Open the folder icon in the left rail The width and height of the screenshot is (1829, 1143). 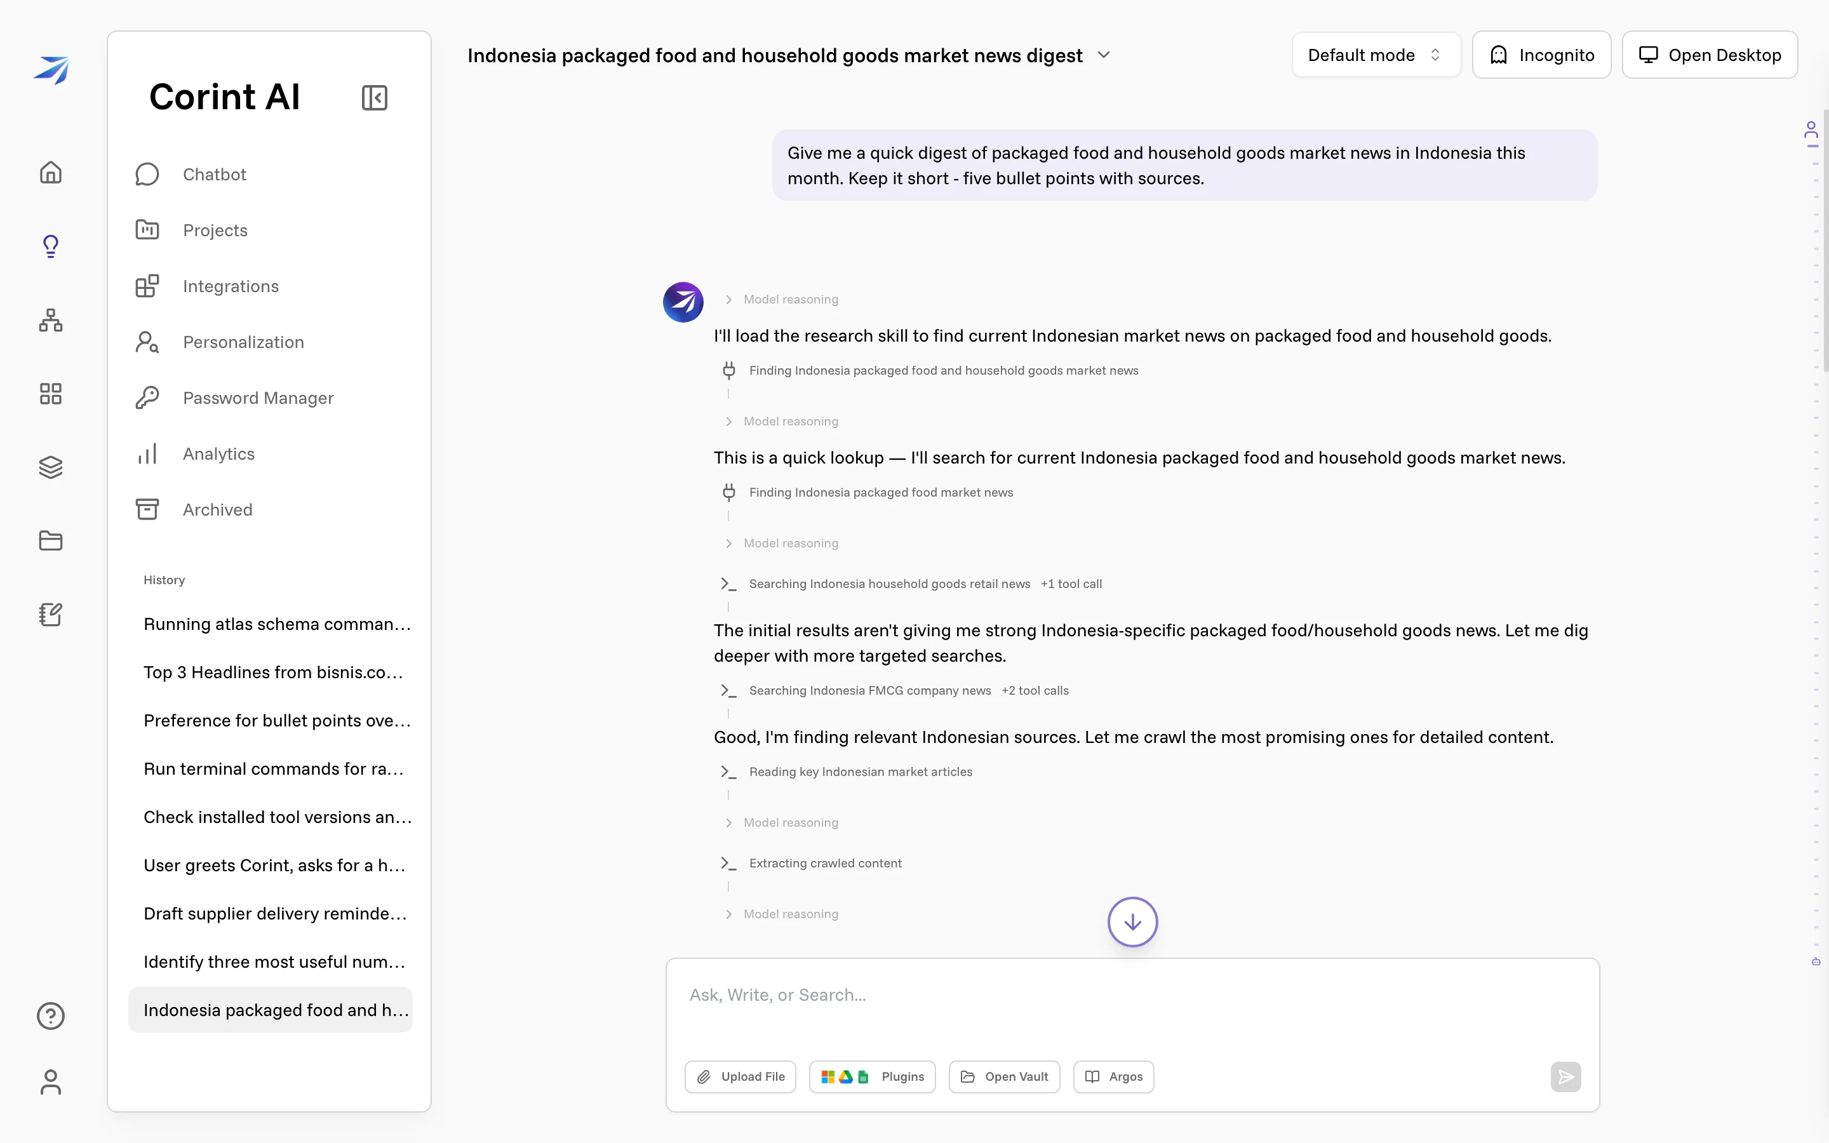coord(51,540)
